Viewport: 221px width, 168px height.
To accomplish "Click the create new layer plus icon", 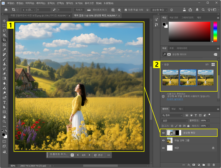I will coord(209,165).
